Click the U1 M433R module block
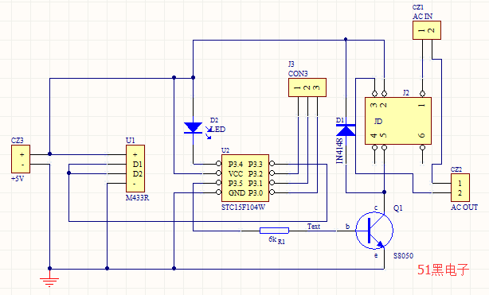This screenshot has height=295, width=489. pos(135,169)
